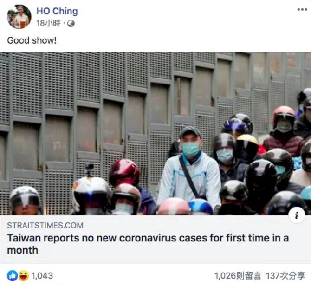
Task: Click the STRAITSTIMES.COM source label
Action: pyautogui.click(x=45, y=225)
